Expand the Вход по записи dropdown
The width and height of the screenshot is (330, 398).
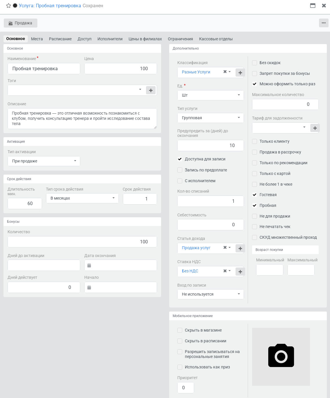tap(211, 294)
